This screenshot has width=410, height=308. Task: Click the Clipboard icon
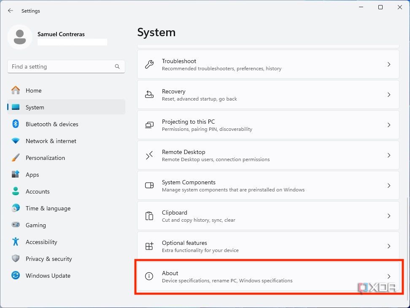click(149, 216)
